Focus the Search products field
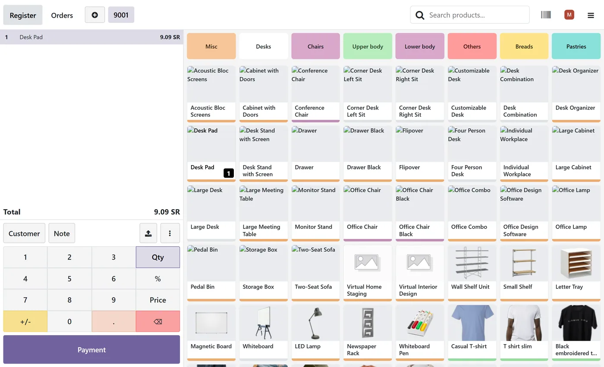Image resolution: width=604 pixels, height=367 pixels. 470,15
